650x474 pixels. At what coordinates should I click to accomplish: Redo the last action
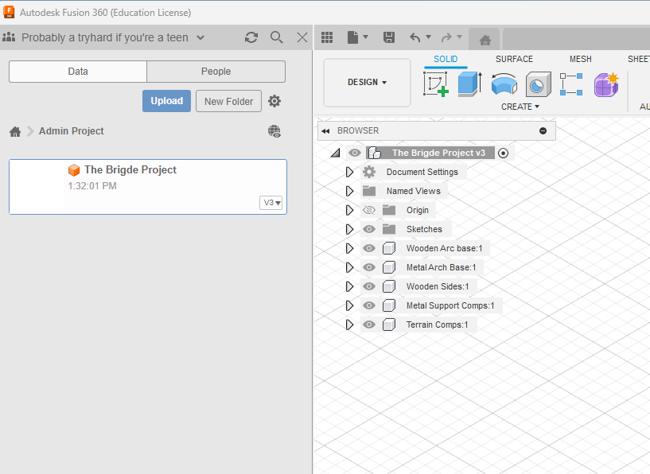pos(446,37)
